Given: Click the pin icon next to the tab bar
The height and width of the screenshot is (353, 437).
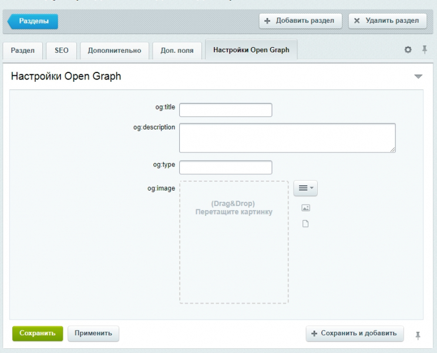Looking at the screenshot, I should click(x=425, y=50).
